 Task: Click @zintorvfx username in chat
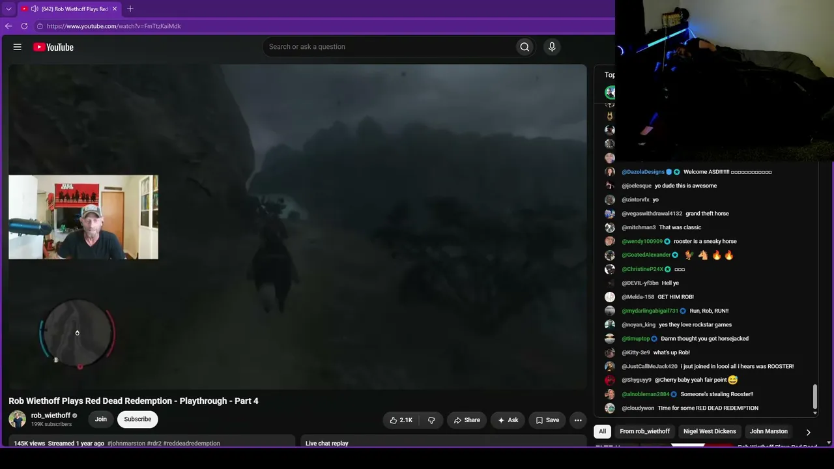[x=635, y=200]
